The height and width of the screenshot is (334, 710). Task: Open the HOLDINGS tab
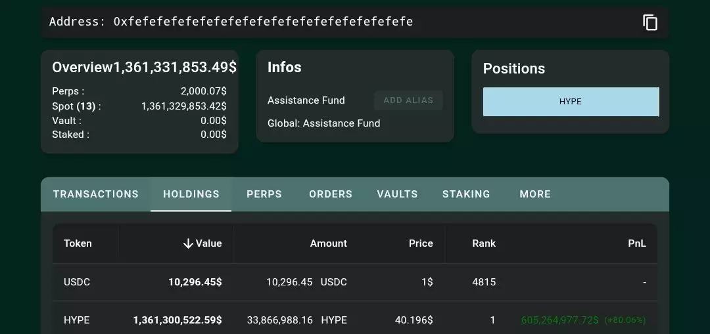(x=191, y=194)
